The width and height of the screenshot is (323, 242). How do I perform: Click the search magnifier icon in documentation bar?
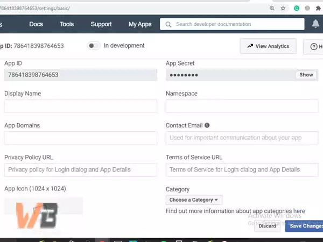(169, 24)
